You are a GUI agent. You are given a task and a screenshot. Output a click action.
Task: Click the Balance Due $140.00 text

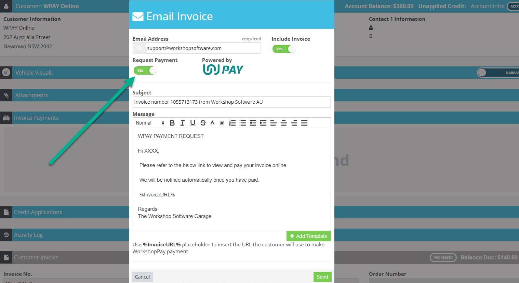pyautogui.click(x=489, y=257)
